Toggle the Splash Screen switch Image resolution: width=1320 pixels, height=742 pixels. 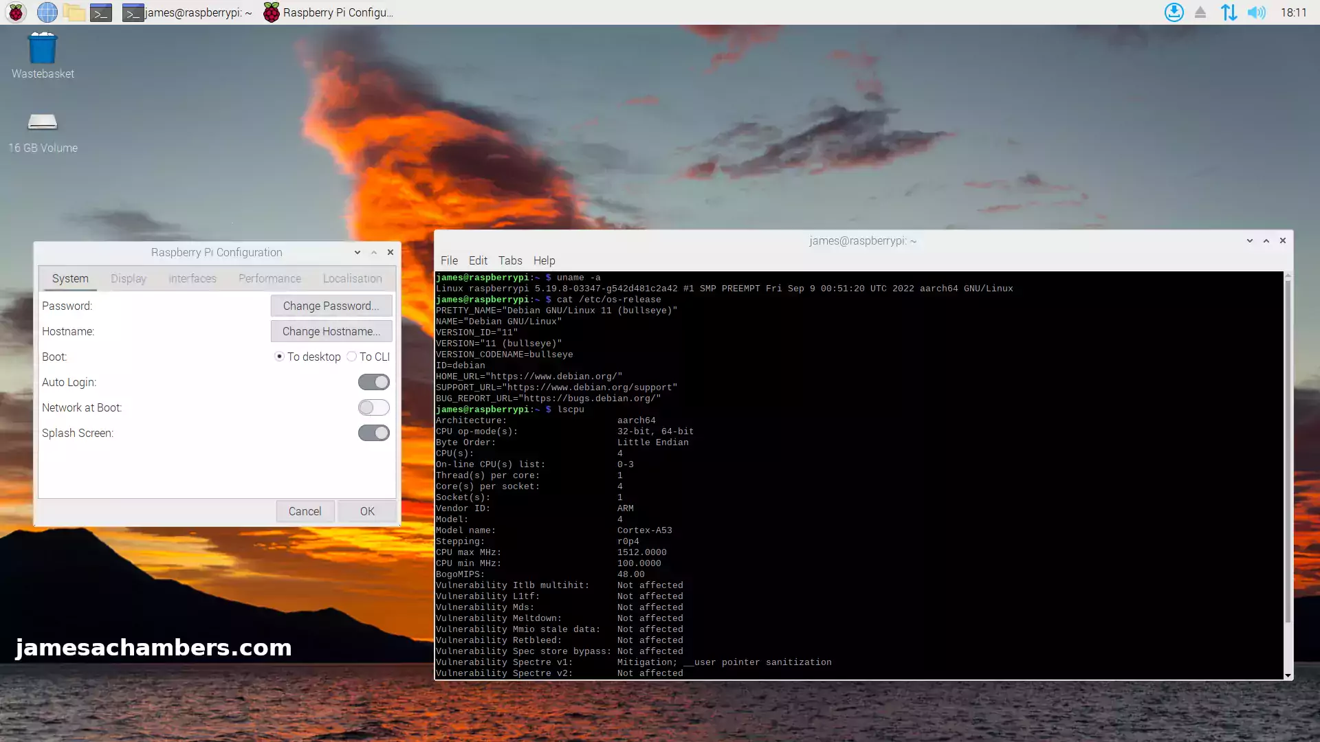(373, 433)
